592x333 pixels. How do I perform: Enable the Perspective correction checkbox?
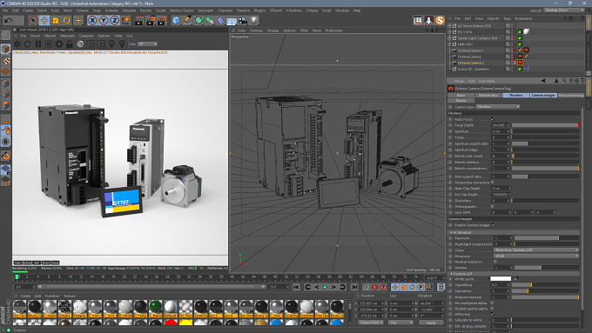[493, 183]
